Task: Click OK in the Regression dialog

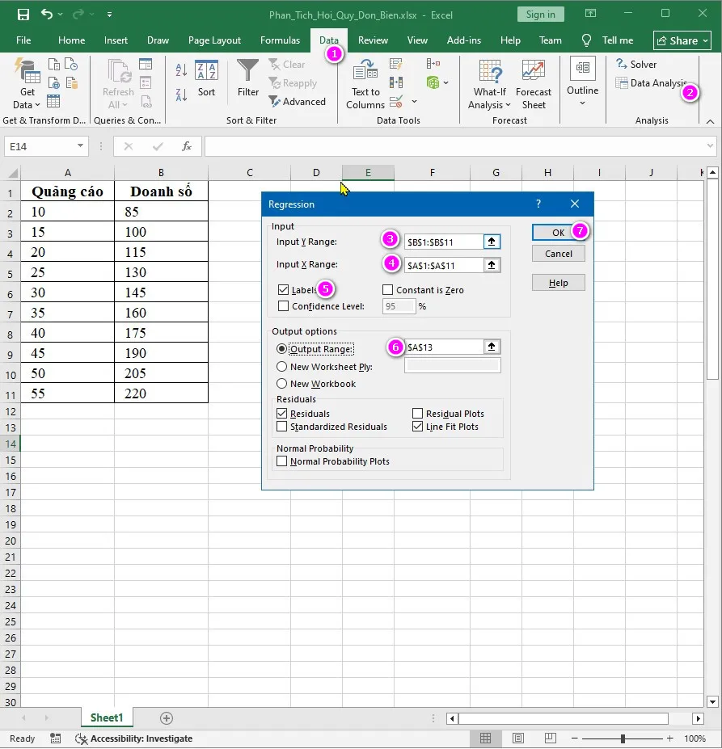Action: coord(557,232)
